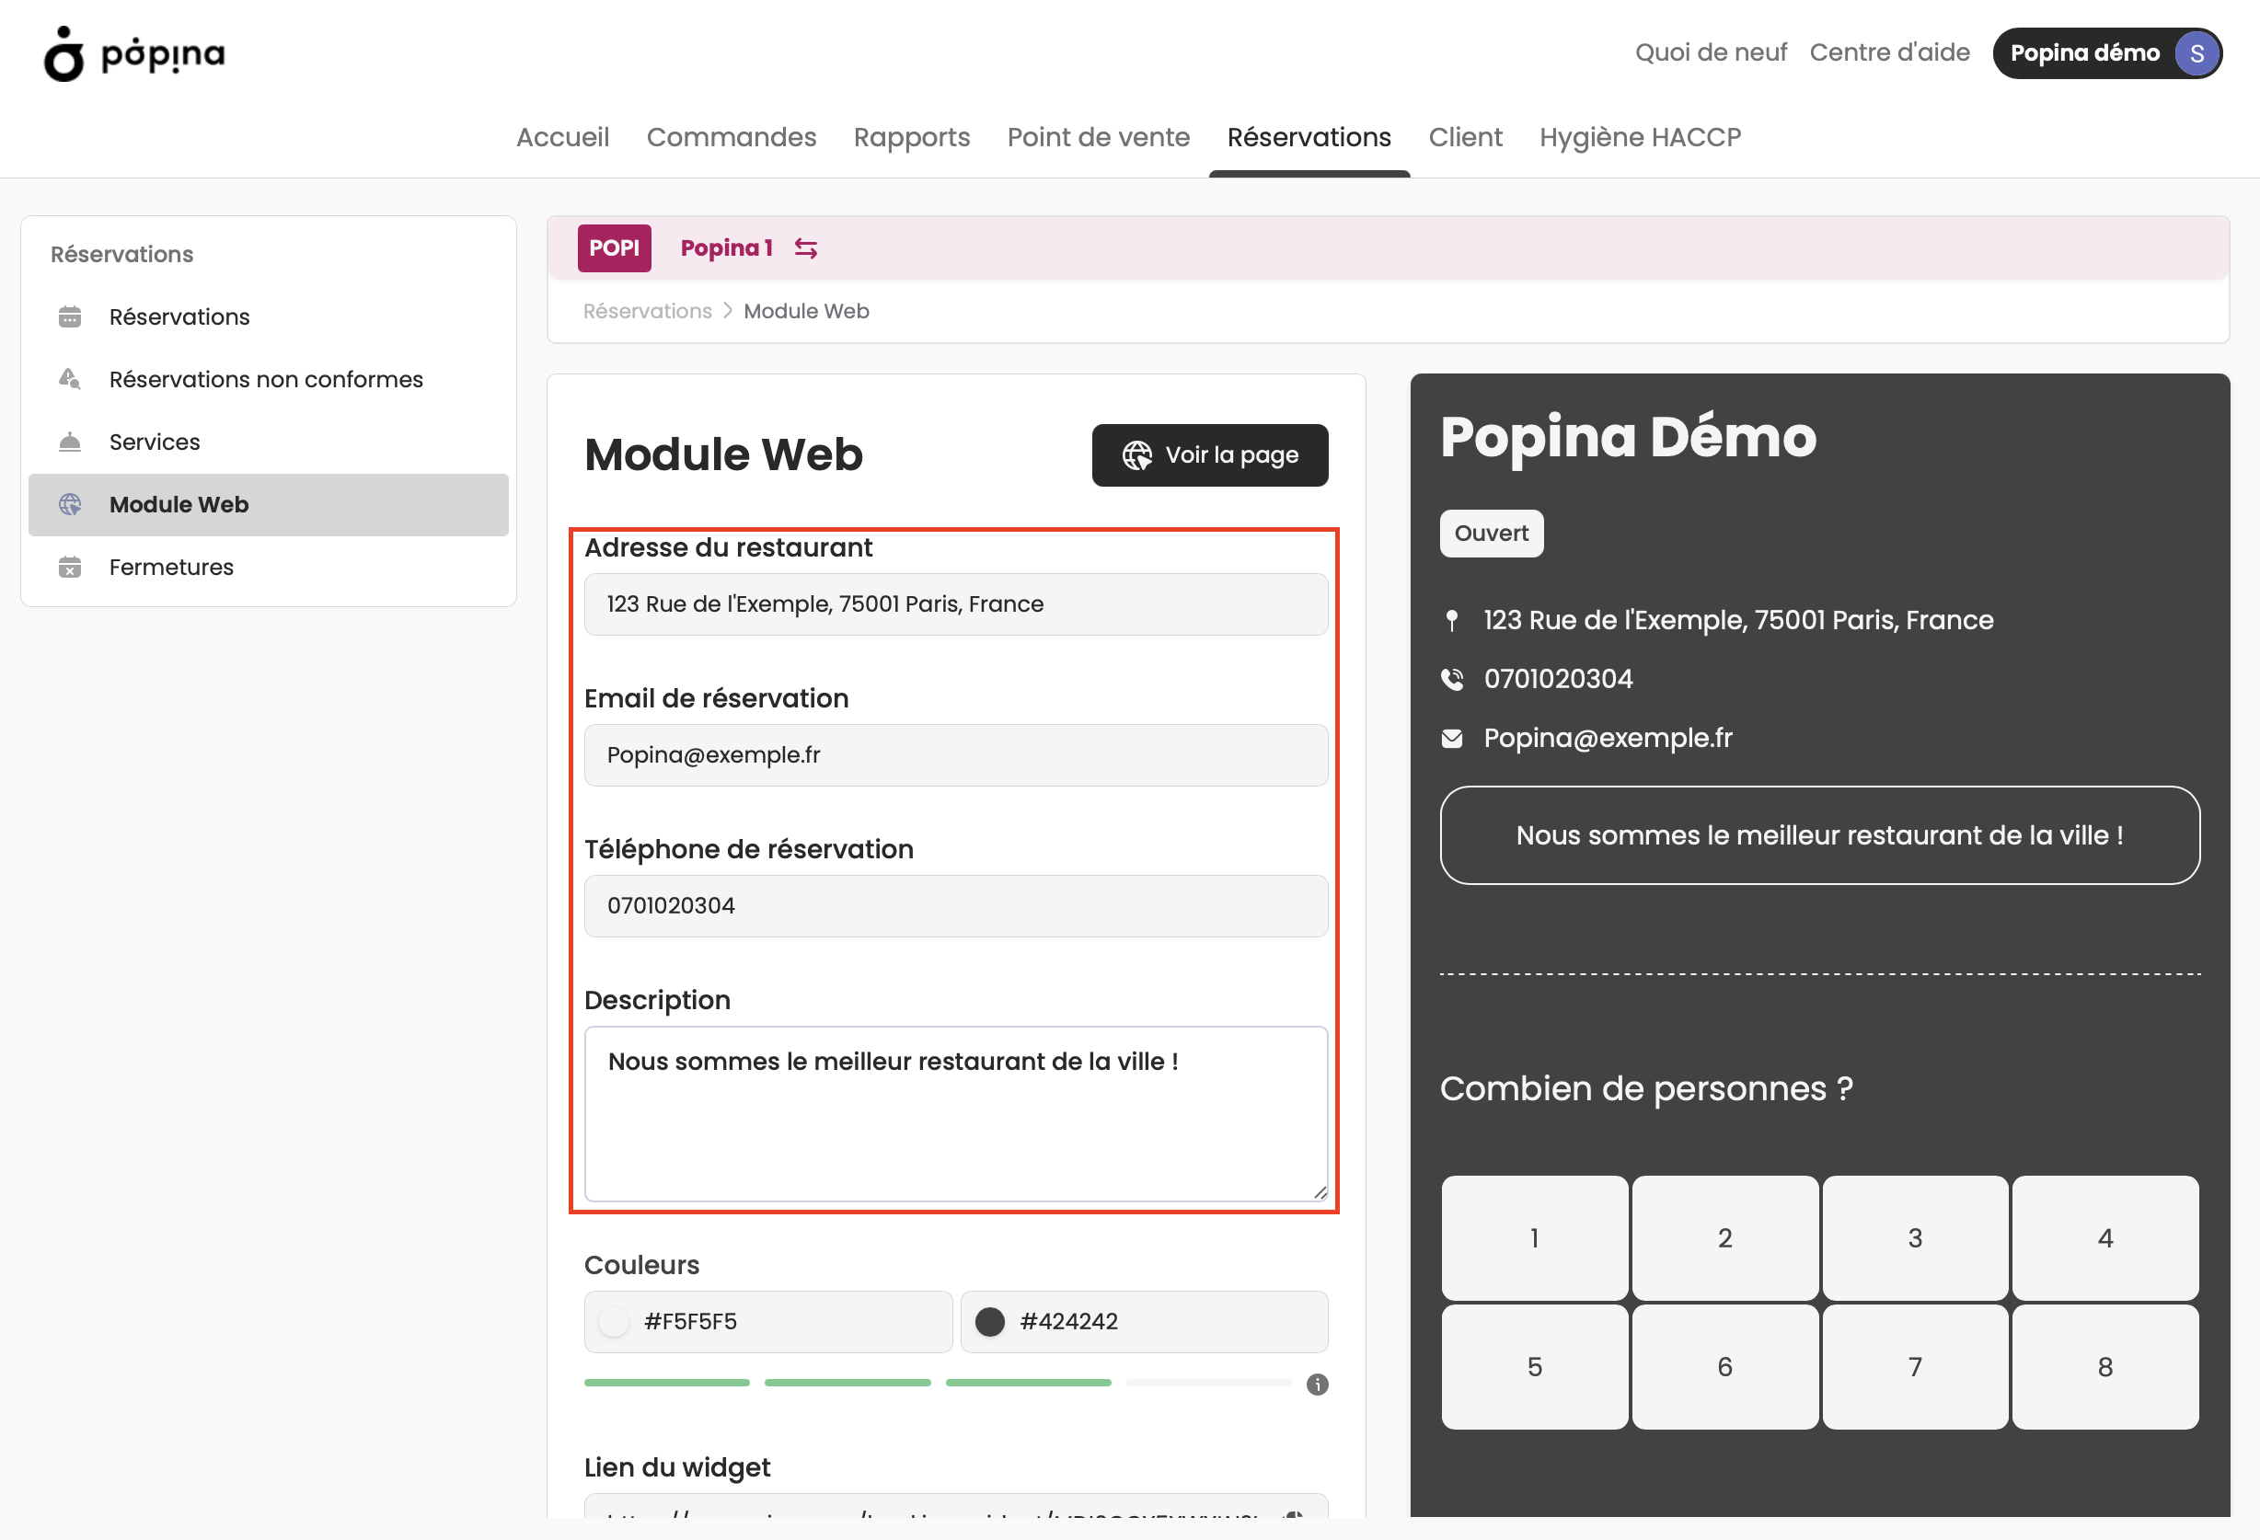Image resolution: width=2260 pixels, height=1540 pixels.
Task: Click the Téléphone de réservation field
Action: point(956,906)
